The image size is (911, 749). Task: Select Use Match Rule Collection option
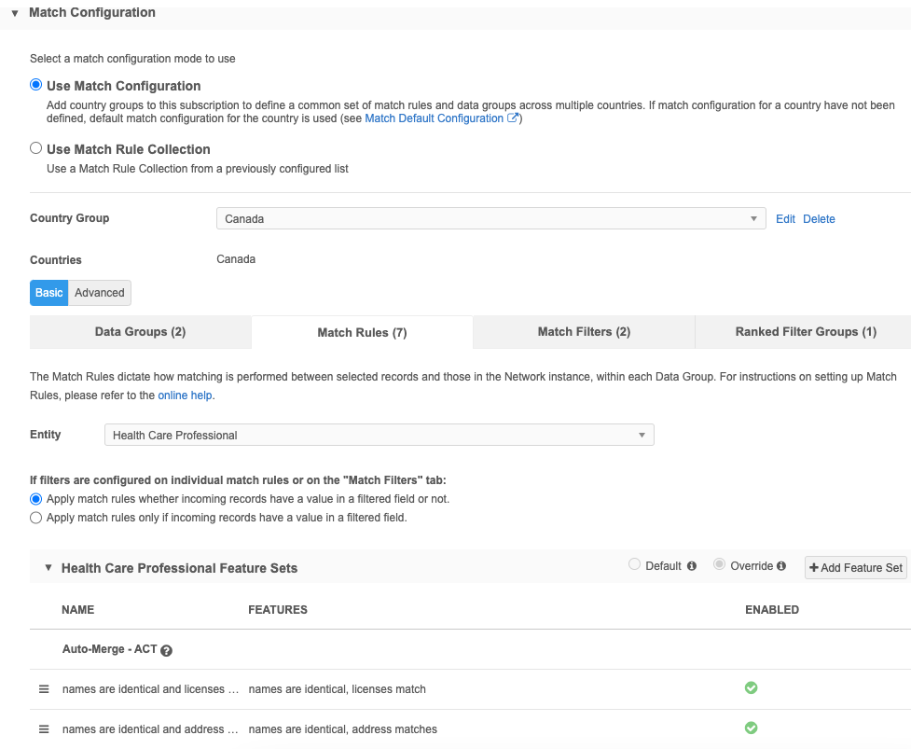36,148
